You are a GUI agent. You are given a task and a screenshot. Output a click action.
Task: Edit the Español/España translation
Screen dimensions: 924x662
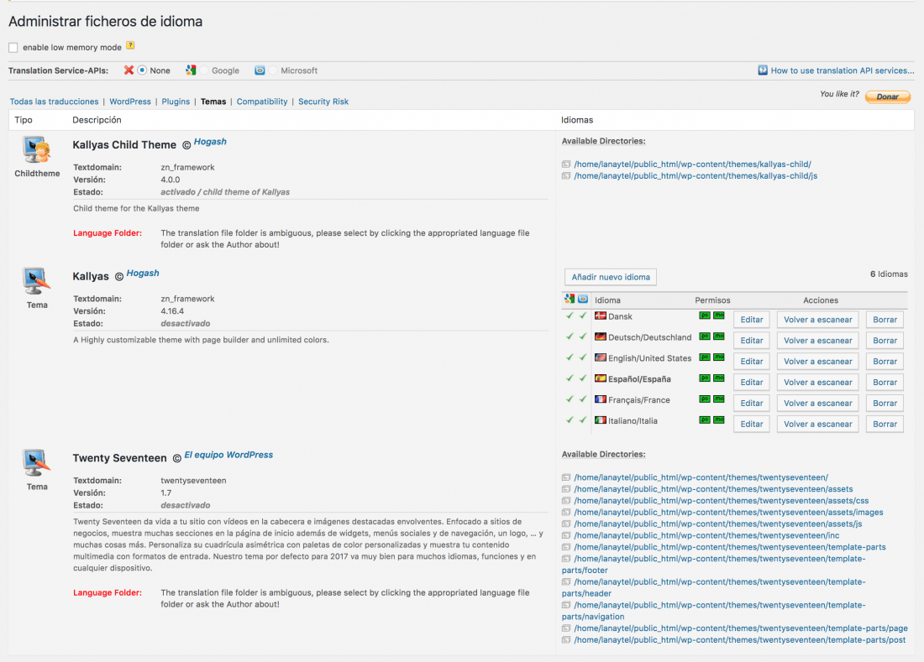pyautogui.click(x=751, y=382)
